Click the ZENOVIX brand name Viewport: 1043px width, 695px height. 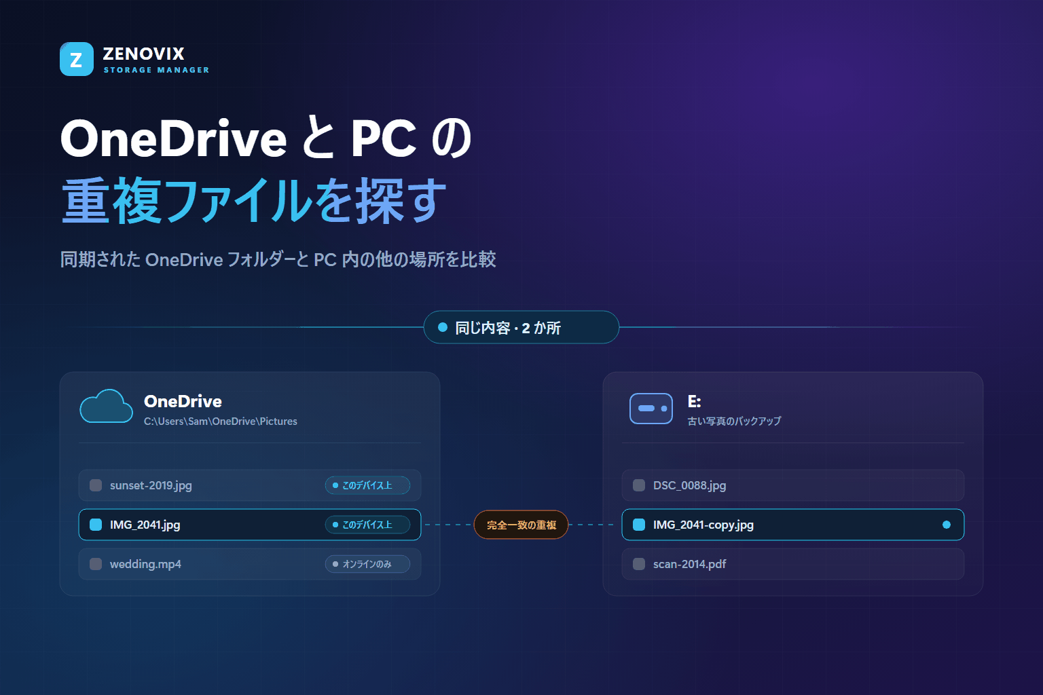[x=143, y=54]
